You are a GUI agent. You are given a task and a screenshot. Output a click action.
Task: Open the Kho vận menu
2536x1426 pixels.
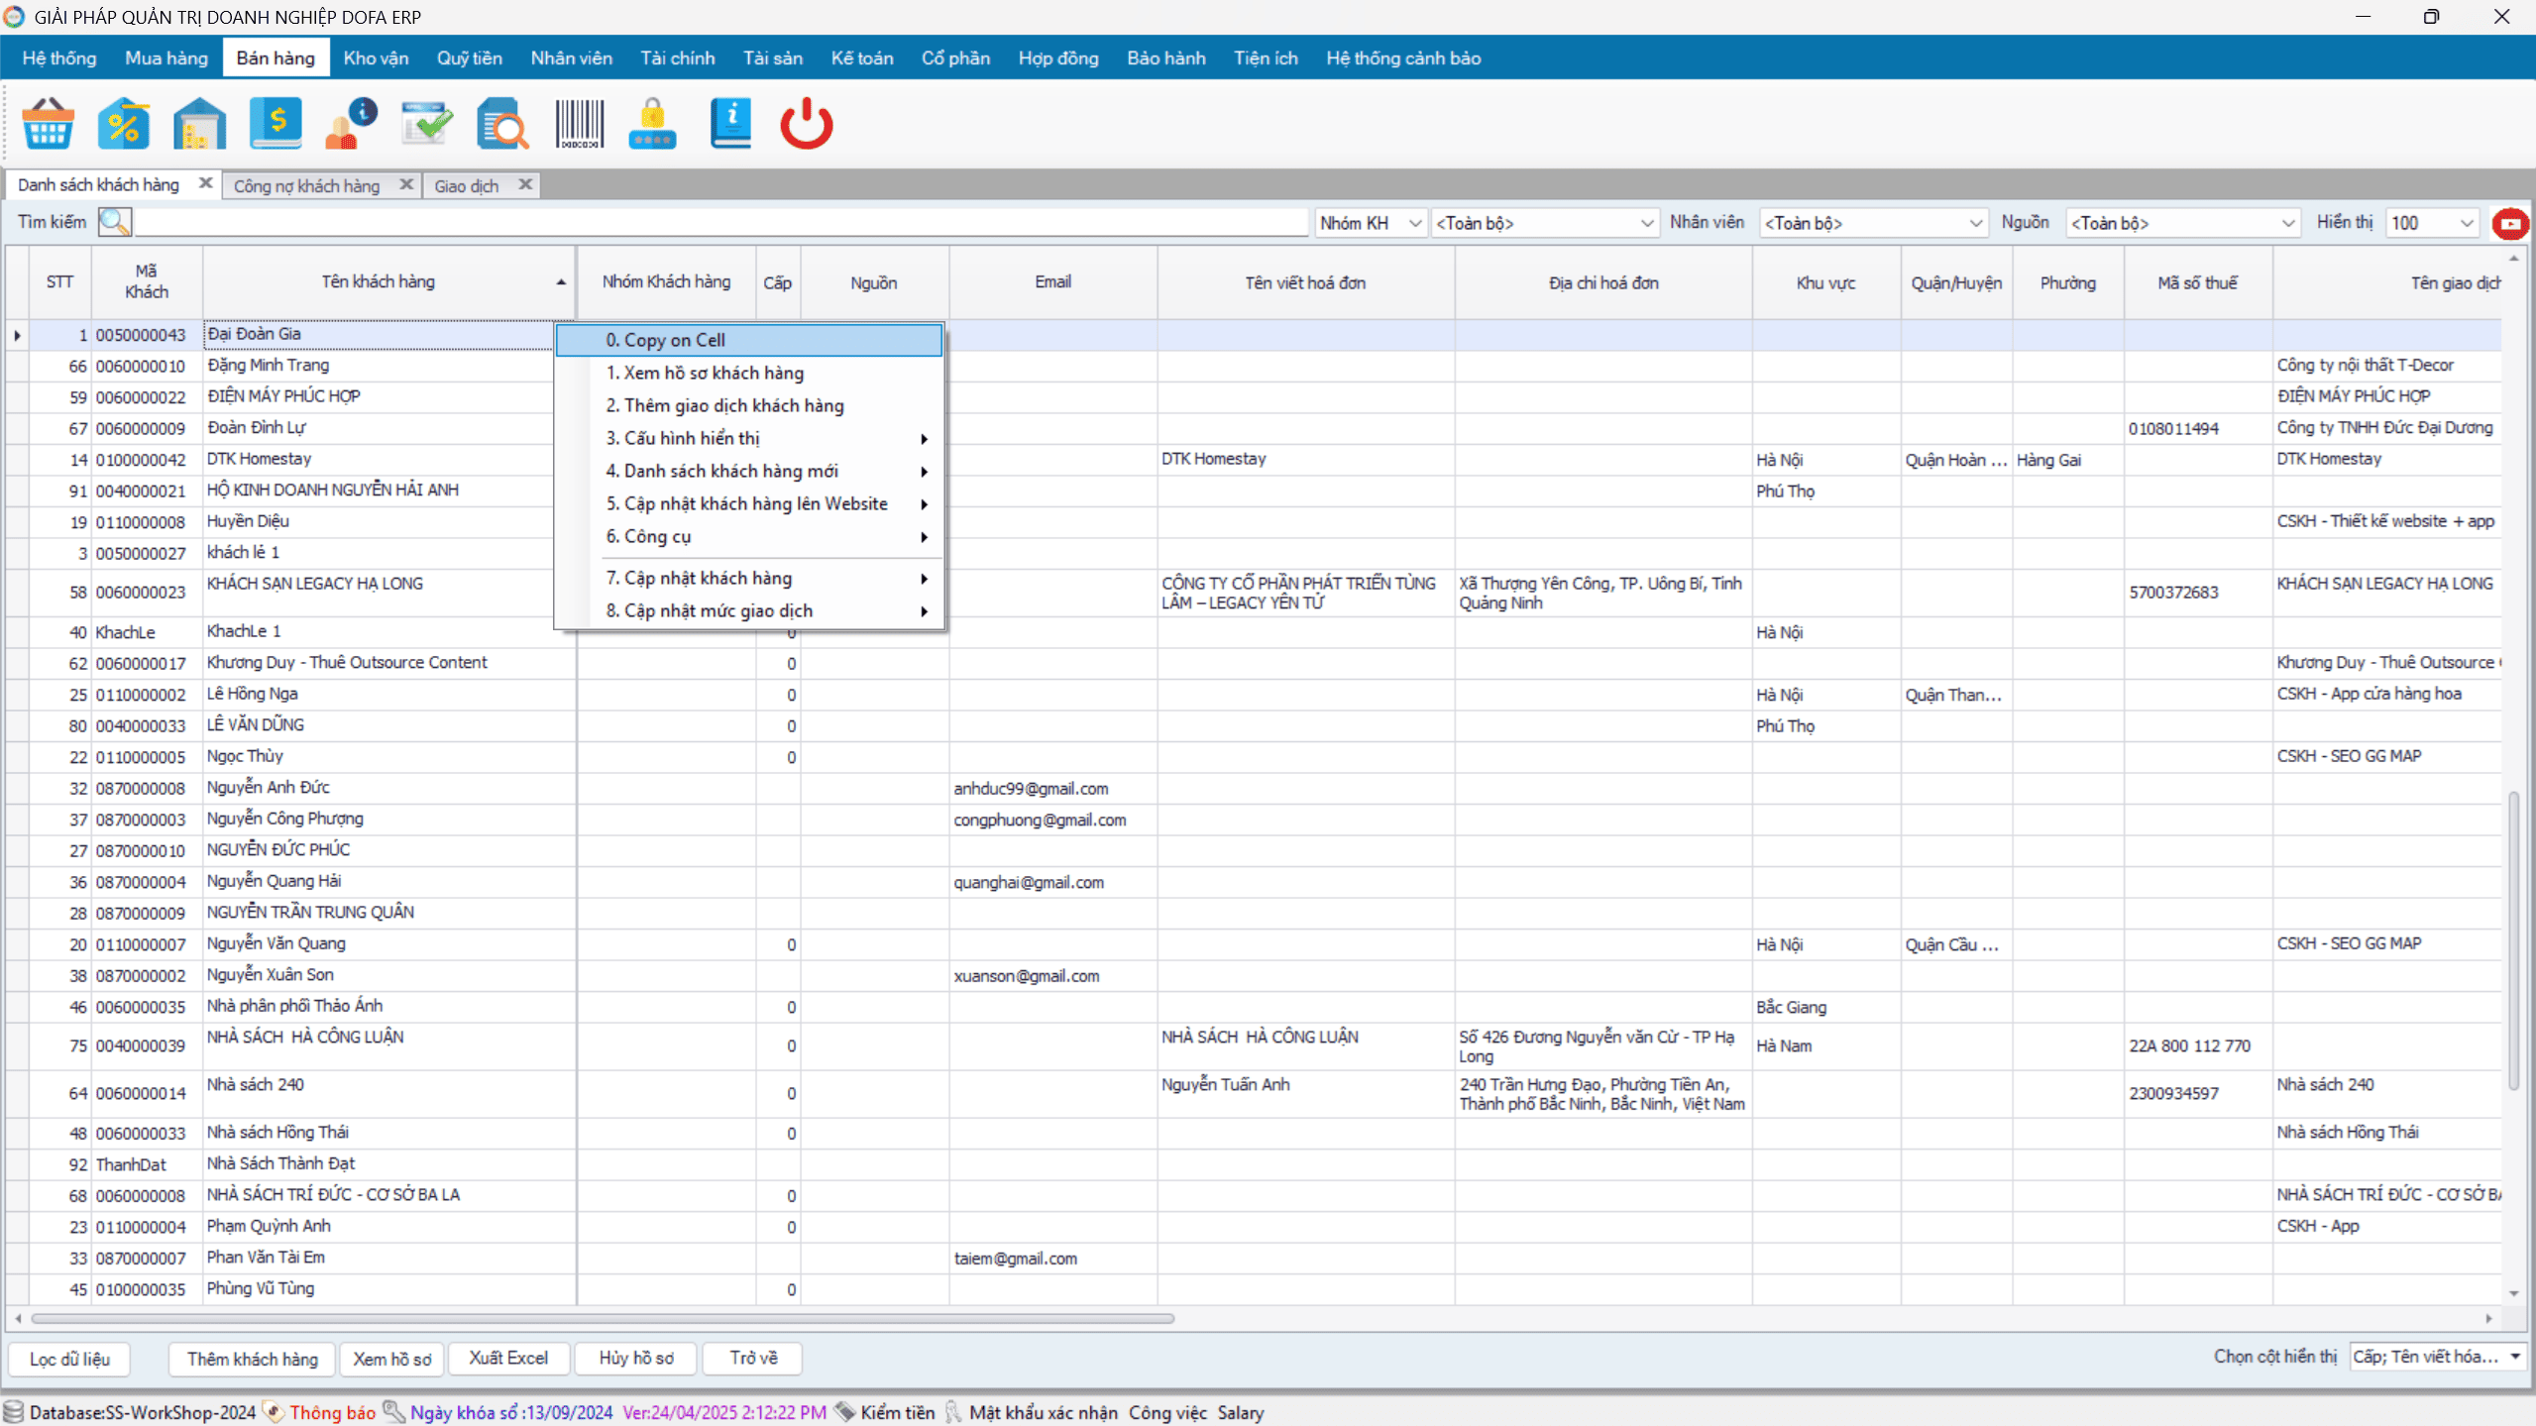tap(376, 57)
